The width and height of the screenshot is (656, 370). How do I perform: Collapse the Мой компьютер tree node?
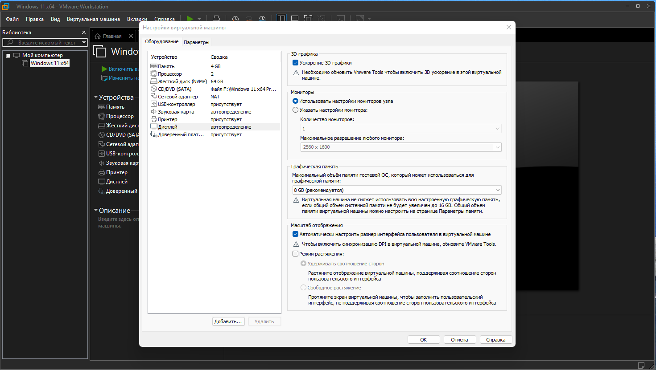[8, 56]
